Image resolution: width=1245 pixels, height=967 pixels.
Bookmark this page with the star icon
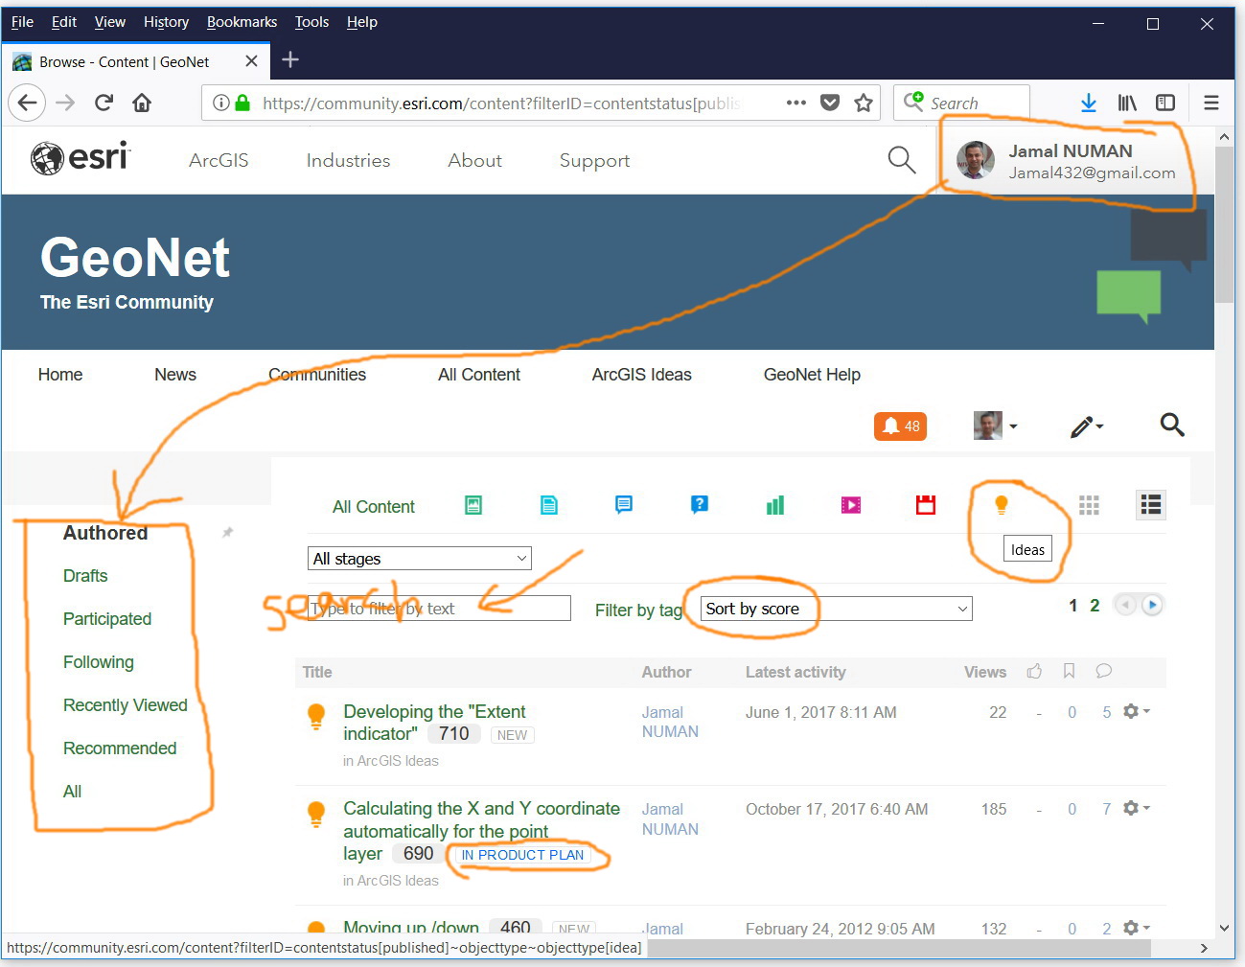tap(864, 103)
